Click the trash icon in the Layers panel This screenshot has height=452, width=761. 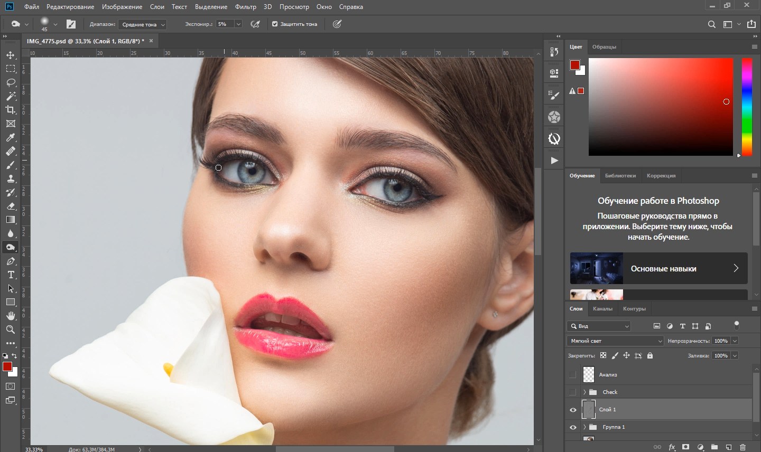(743, 447)
